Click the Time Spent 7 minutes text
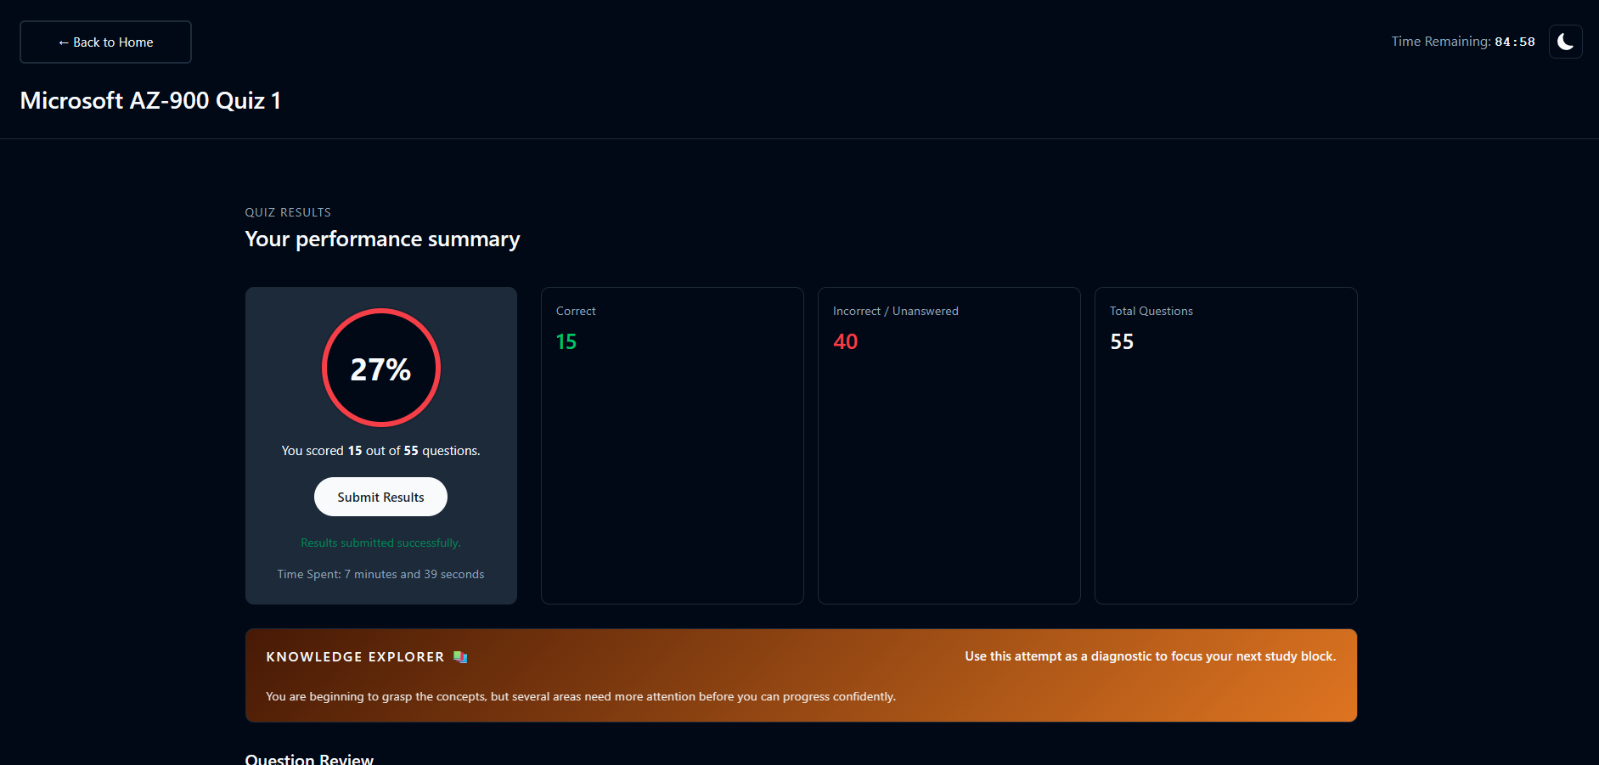Screen dimensions: 1599x765 (x=380, y=574)
